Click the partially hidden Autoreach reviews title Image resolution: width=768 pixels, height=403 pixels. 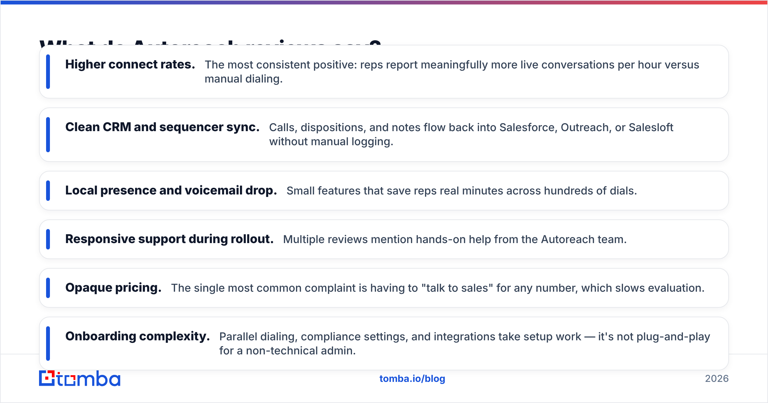tap(210, 42)
